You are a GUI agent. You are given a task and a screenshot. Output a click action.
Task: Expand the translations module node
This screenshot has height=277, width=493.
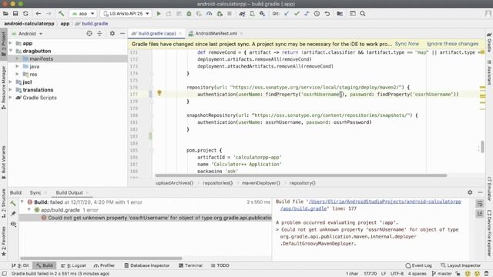click(x=10, y=89)
